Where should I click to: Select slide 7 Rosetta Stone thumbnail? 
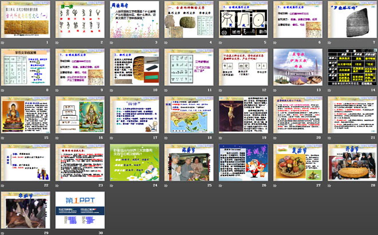tap(352, 20)
